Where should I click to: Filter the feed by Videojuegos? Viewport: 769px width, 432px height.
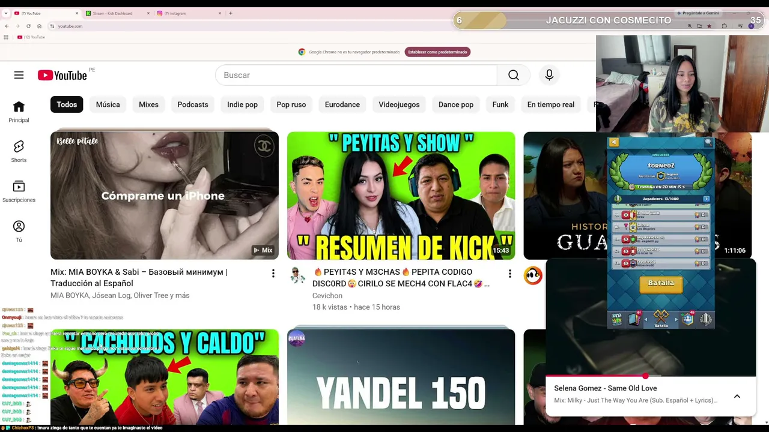399,104
